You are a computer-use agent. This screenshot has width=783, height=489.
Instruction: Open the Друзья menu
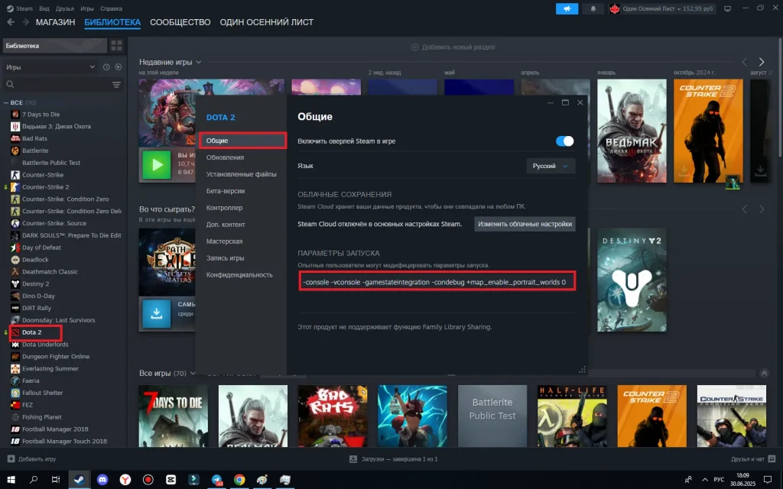65,8
